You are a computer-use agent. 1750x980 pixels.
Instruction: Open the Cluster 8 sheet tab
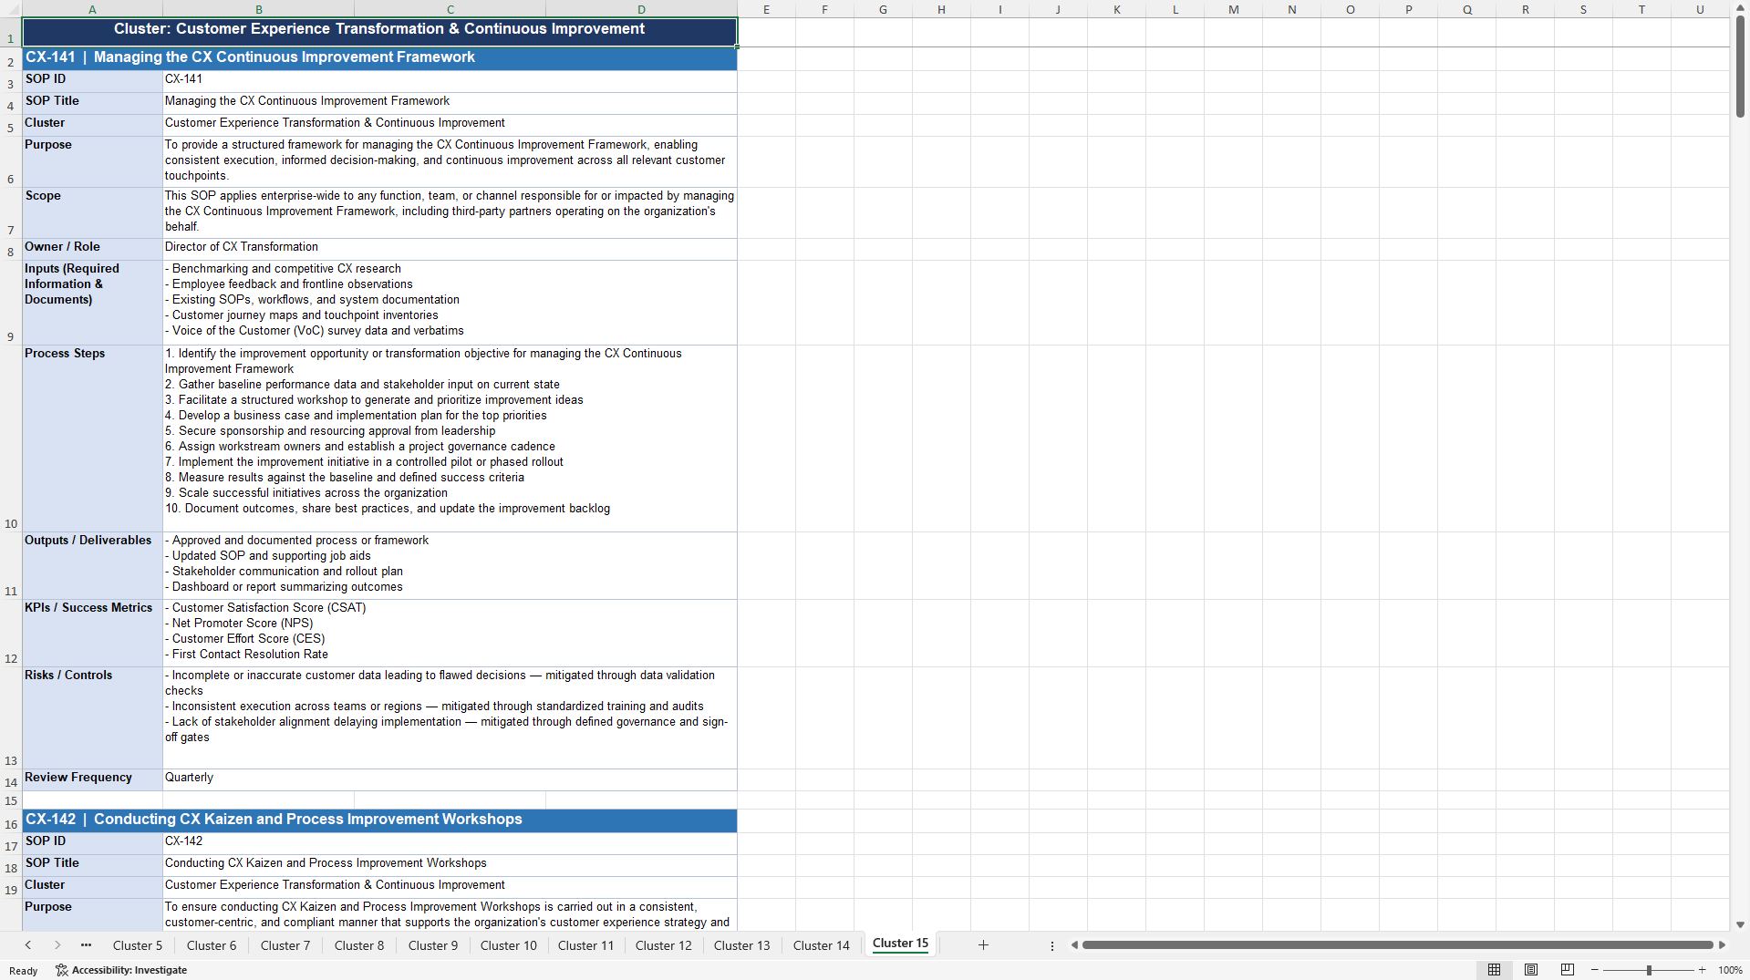(x=359, y=945)
